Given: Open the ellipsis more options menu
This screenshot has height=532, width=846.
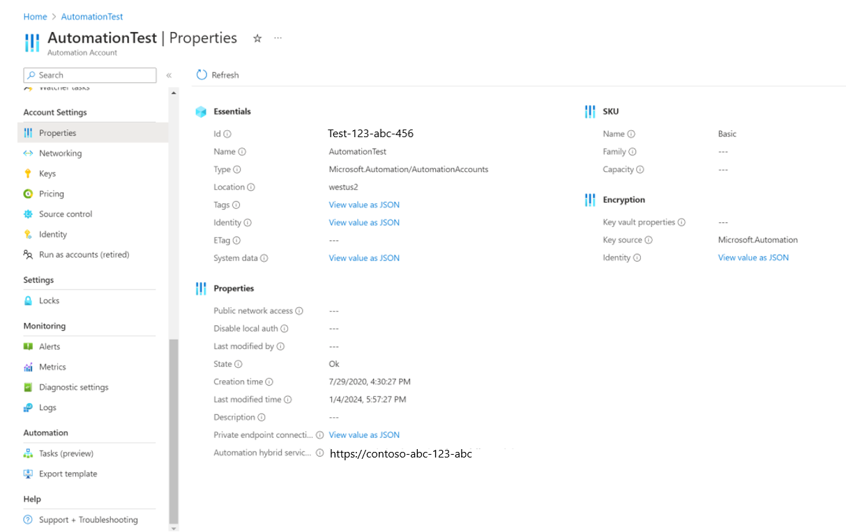Looking at the screenshot, I should pos(278,38).
